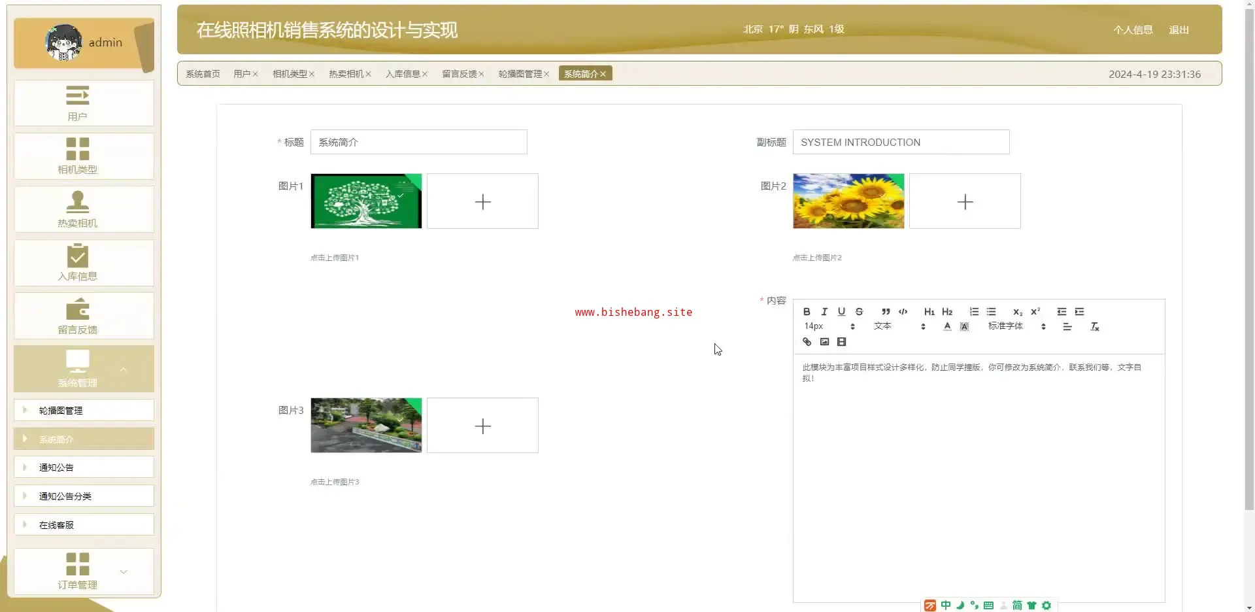Image resolution: width=1255 pixels, height=612 pixels.
Task: Add an image using 图片1 plus box
Action: [482, 201]
